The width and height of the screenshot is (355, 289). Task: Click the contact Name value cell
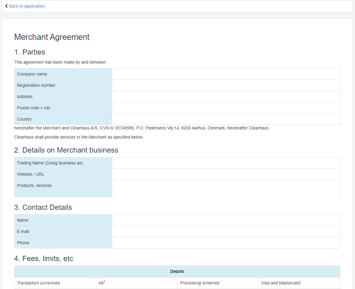226,220
